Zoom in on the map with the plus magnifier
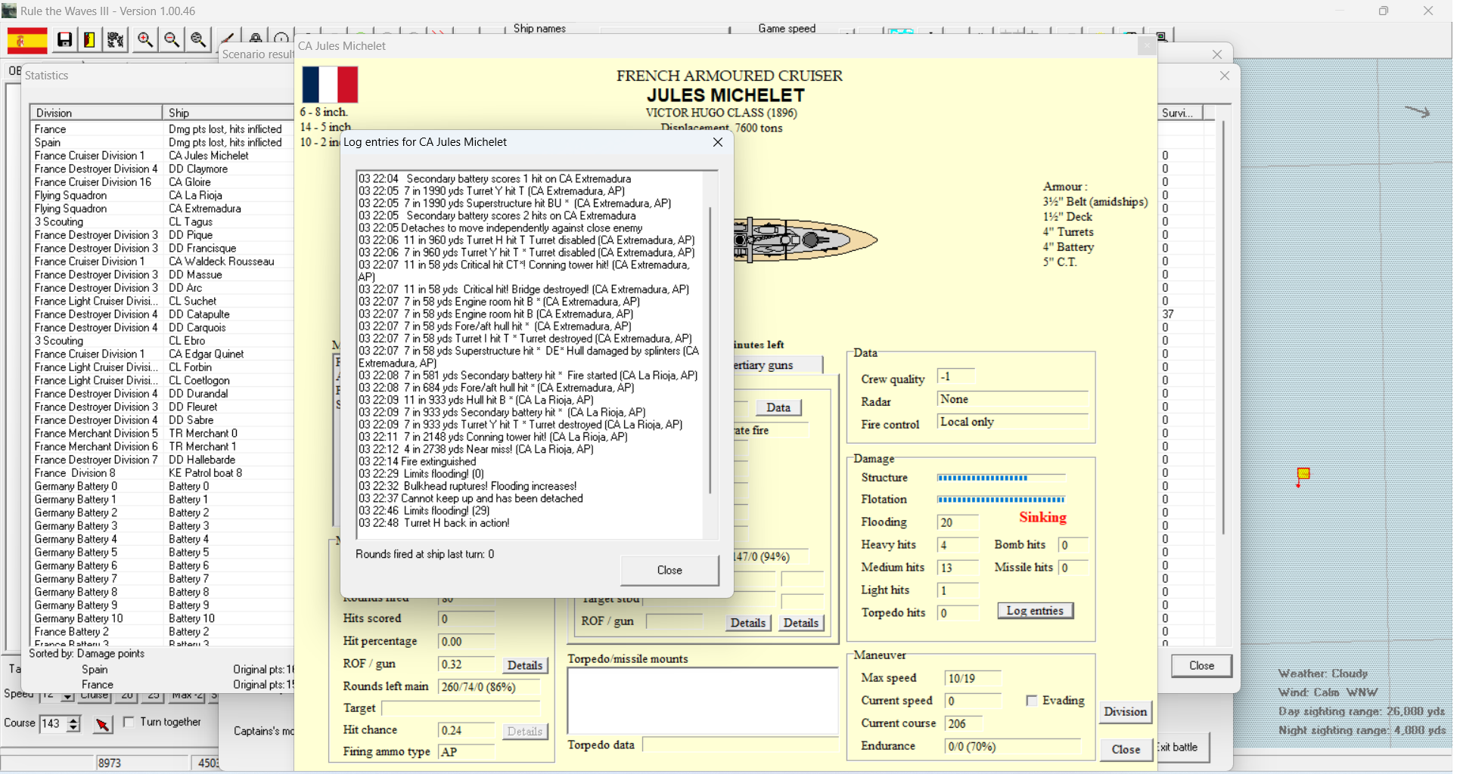 coord(145,40)
